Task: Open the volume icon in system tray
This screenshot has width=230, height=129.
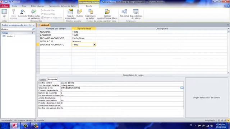Action: [212, 126]
